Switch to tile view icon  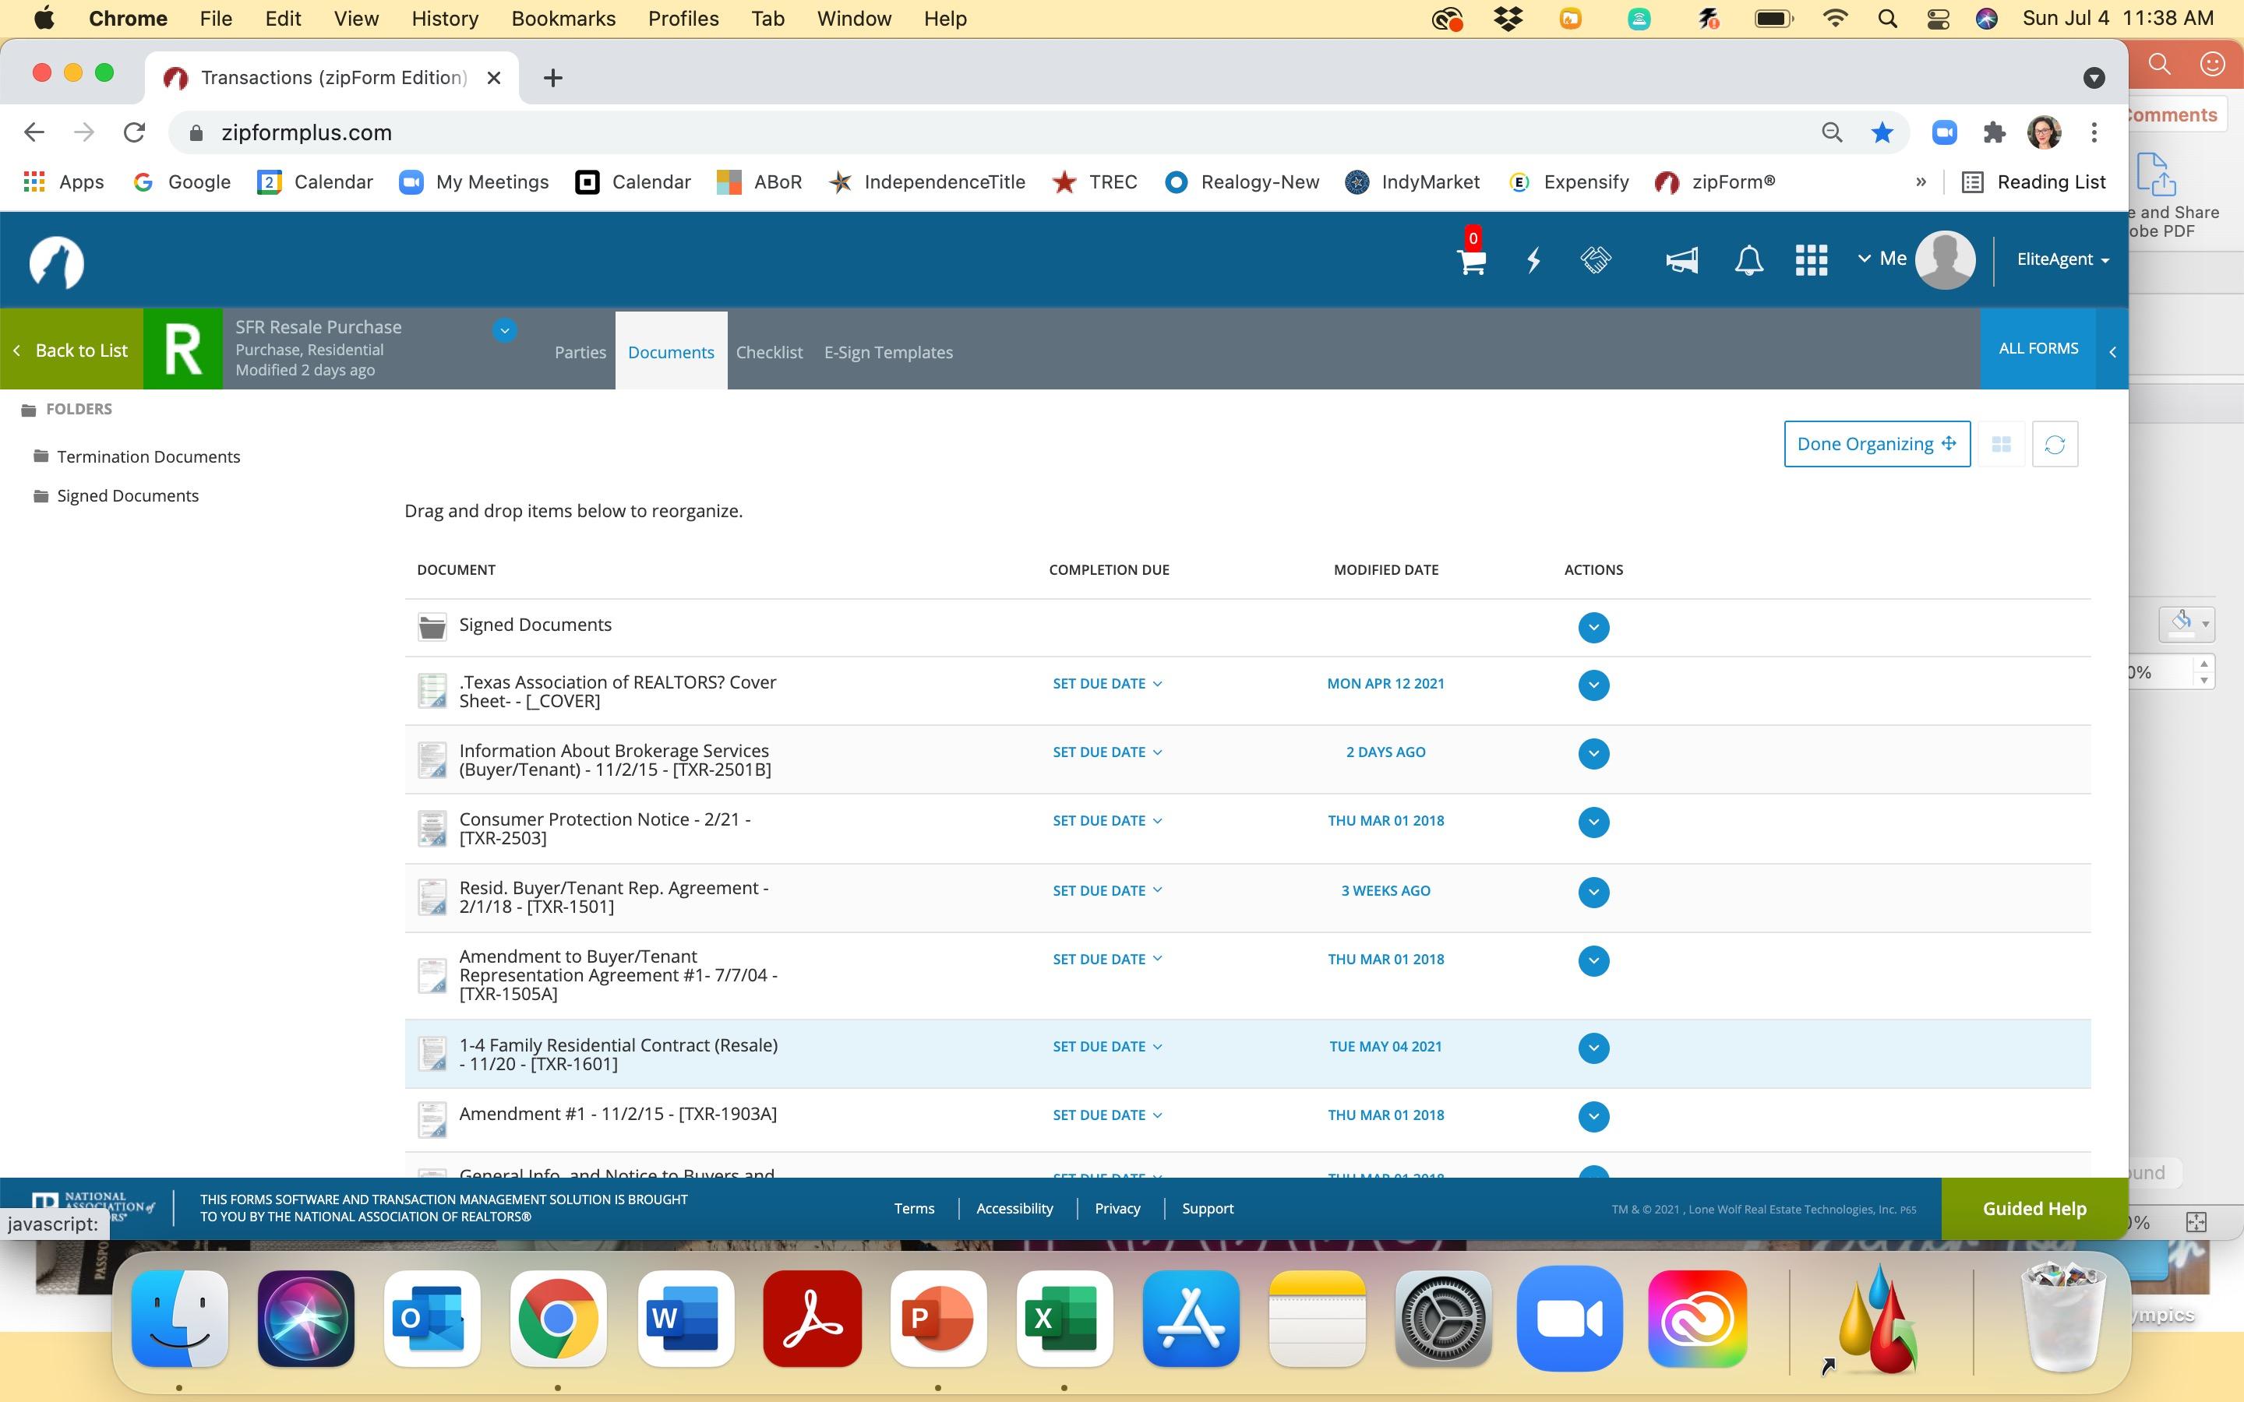(2001, 444)
